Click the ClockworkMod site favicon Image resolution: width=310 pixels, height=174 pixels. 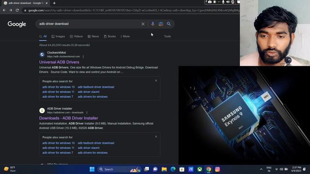point(42,55)
